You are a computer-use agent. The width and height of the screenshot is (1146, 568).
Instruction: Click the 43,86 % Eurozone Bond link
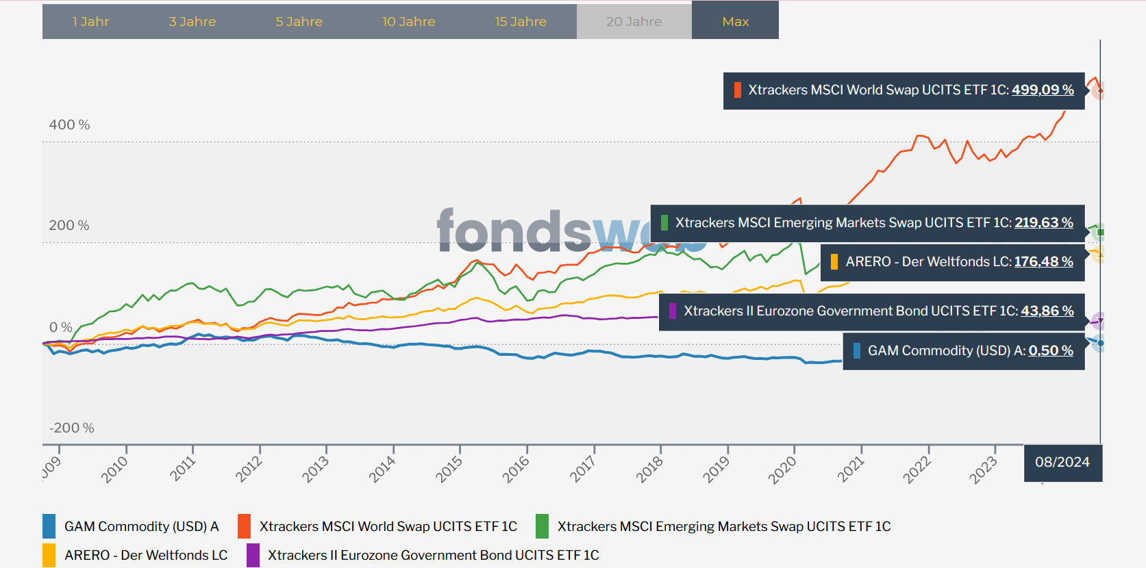click(1047, 311)
